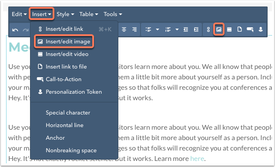Follow the 'here' hyperlink in text
Image resolution: width=275 pixels, height=167 pixels.
[197, 159]
